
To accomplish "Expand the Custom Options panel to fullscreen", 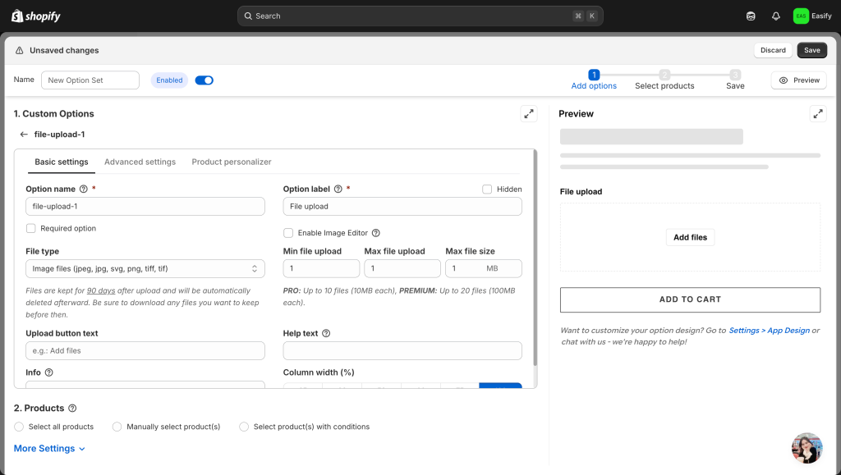I will (529, 114).
